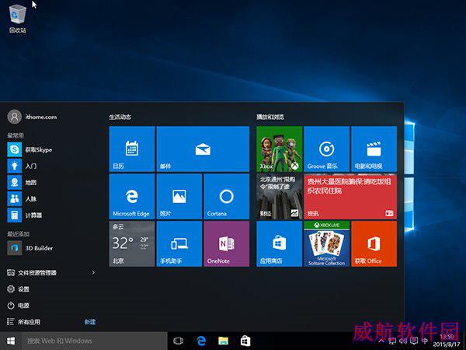Open the red 资讯 (News) tile
Image resolution: width=466 pixels, height=350 pixels.
point(350,197)
